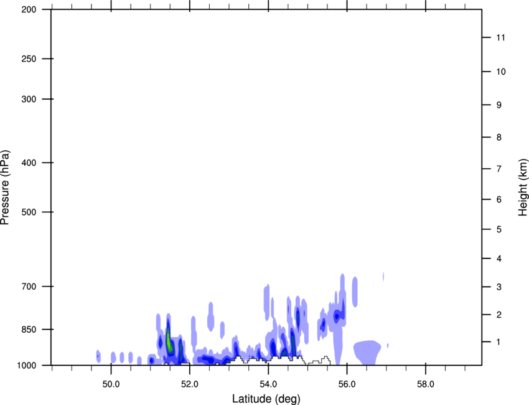
Task: Click the 2 km height label
Action: point(499,315)
